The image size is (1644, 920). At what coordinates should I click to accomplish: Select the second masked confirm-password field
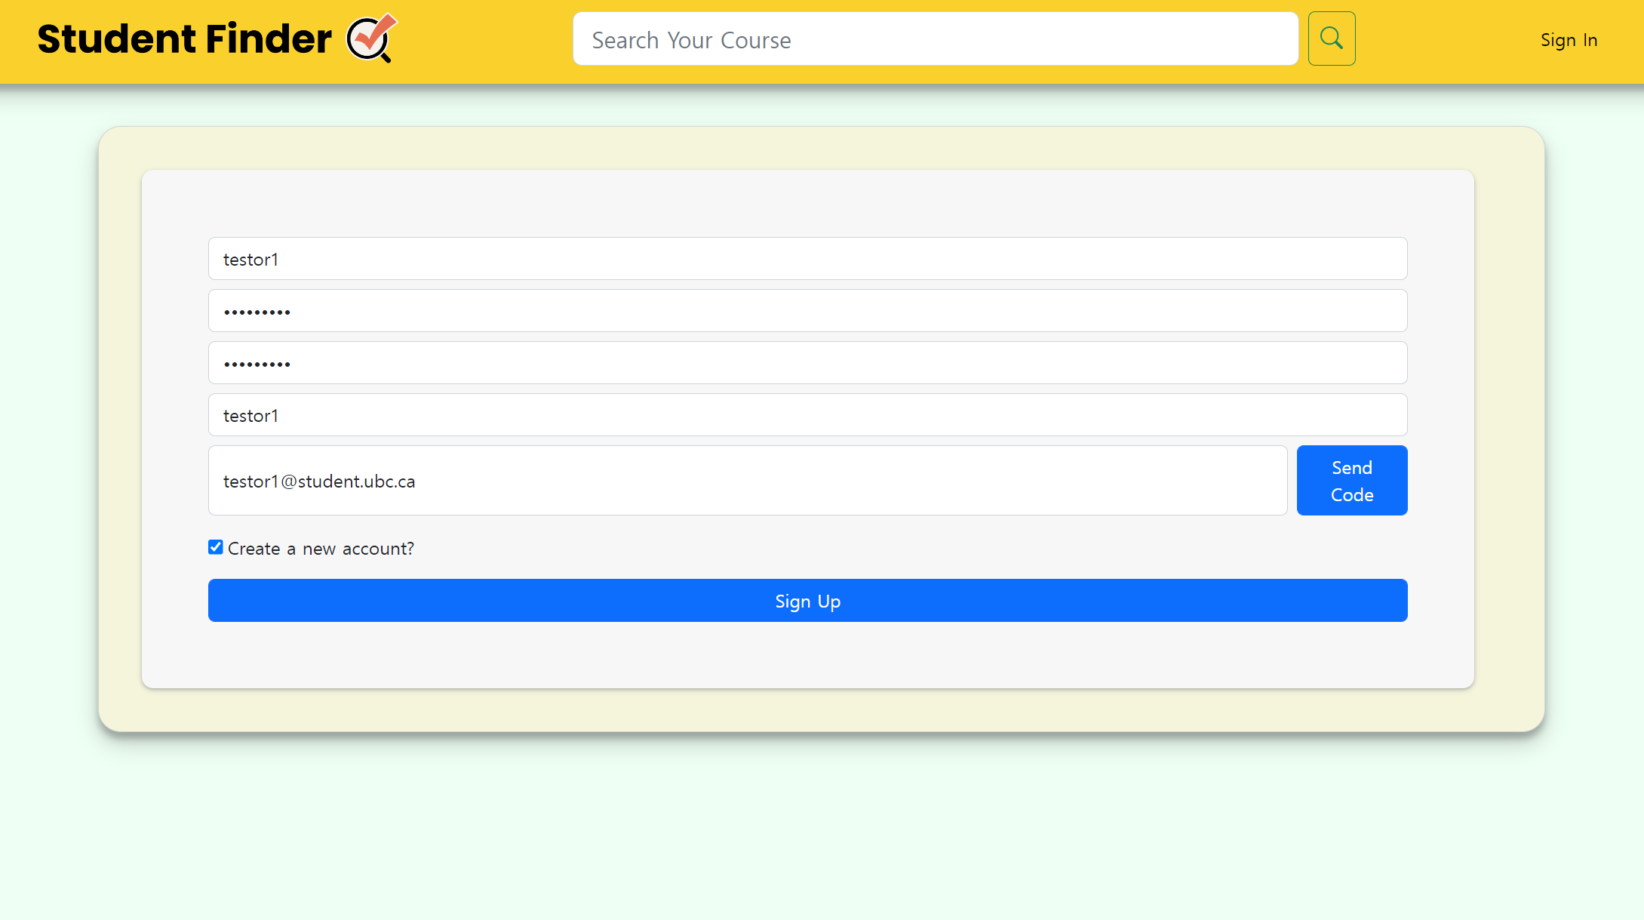tap(807, 363)
